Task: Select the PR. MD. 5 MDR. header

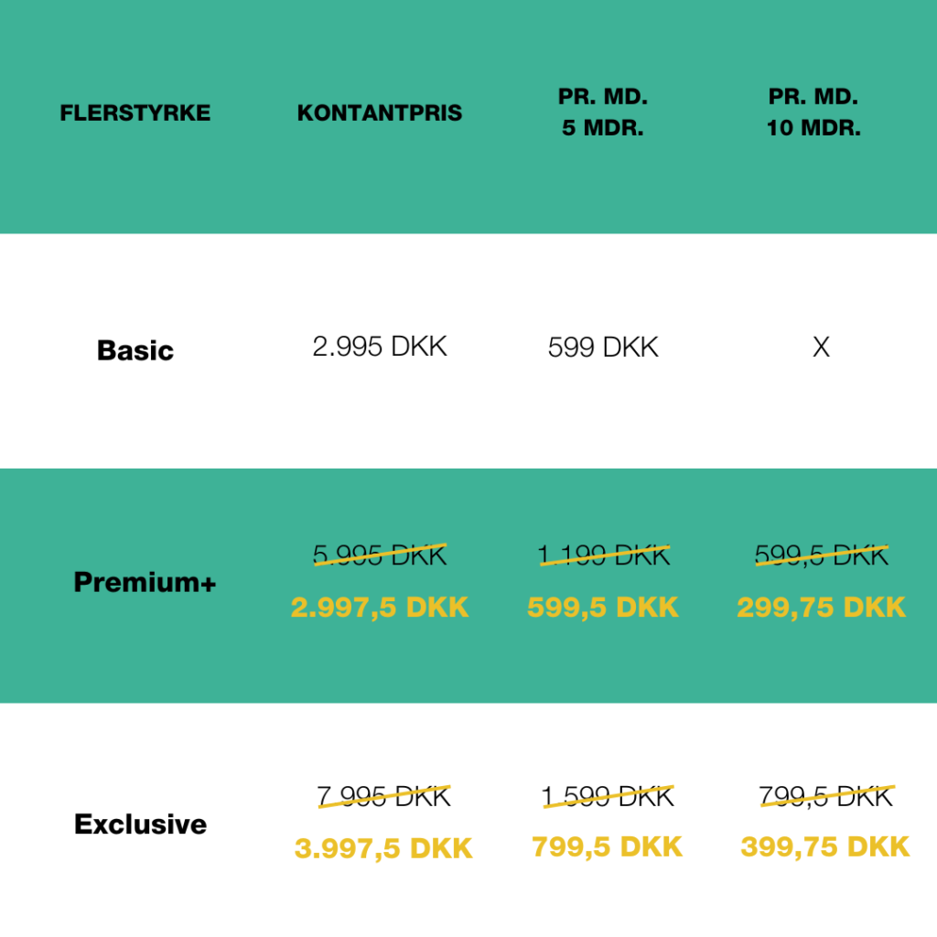Action: click(x=603, y=113)
